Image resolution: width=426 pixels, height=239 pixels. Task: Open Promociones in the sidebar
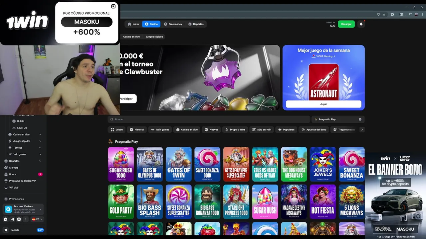tap(16, 199)
